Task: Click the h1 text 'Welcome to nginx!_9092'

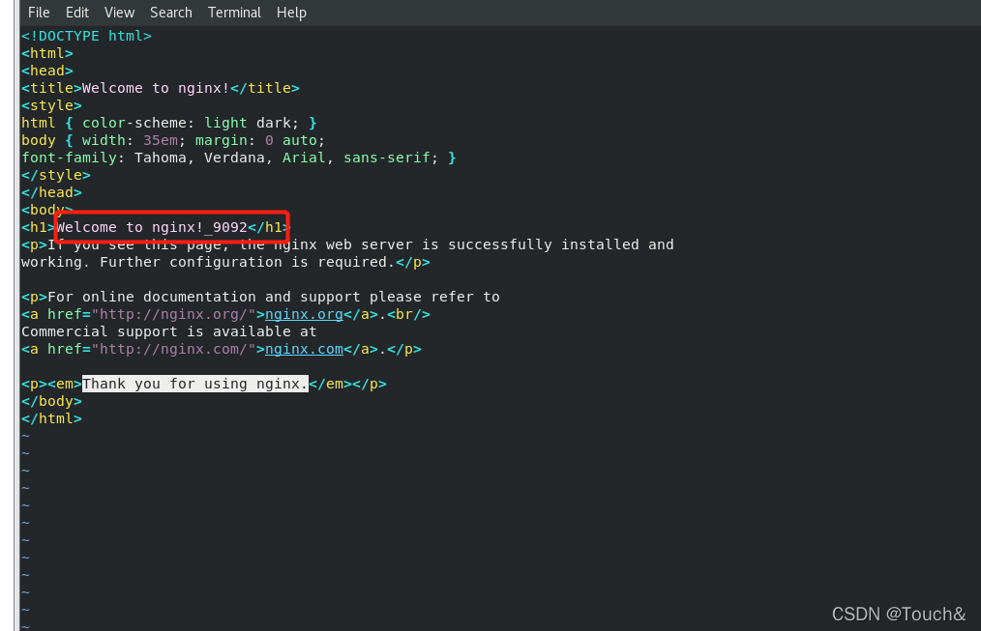Action: coord(152,227)
